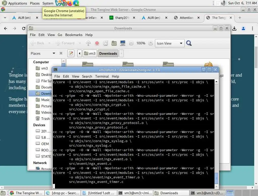Open Help menu in terminal window
258x196 pixels.
tap(115, 76)
